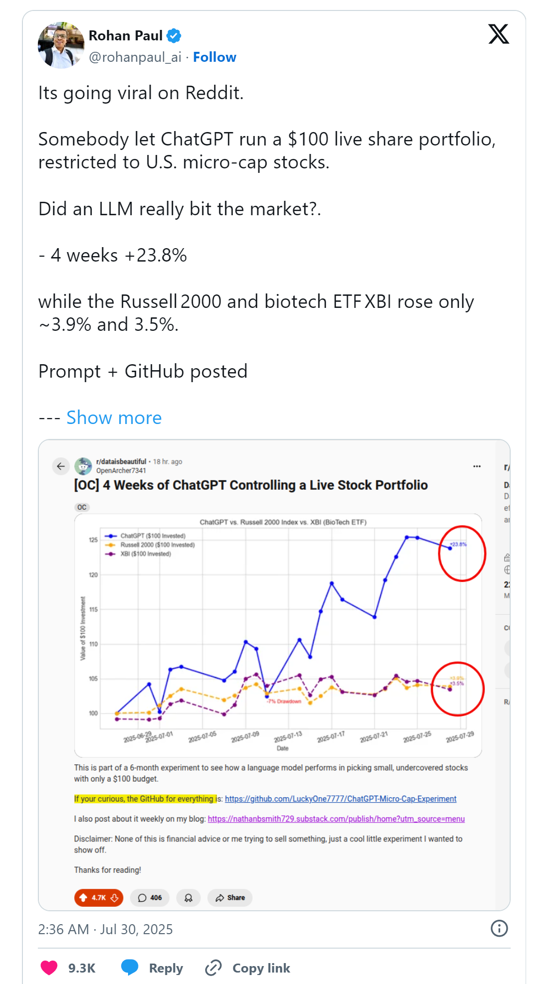Click the Reply speech bubble icon
Screen dimensions: 558x984
coord(130,968)
